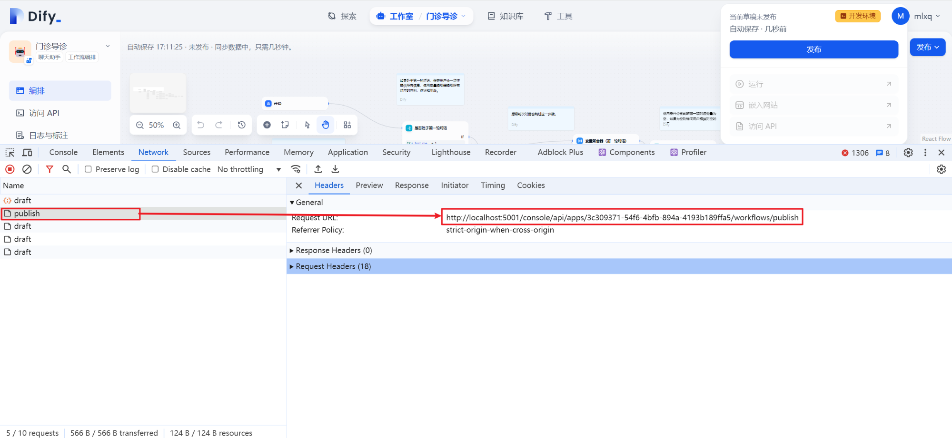
Task: Open the add node plus icon
Action: point(267,125)
